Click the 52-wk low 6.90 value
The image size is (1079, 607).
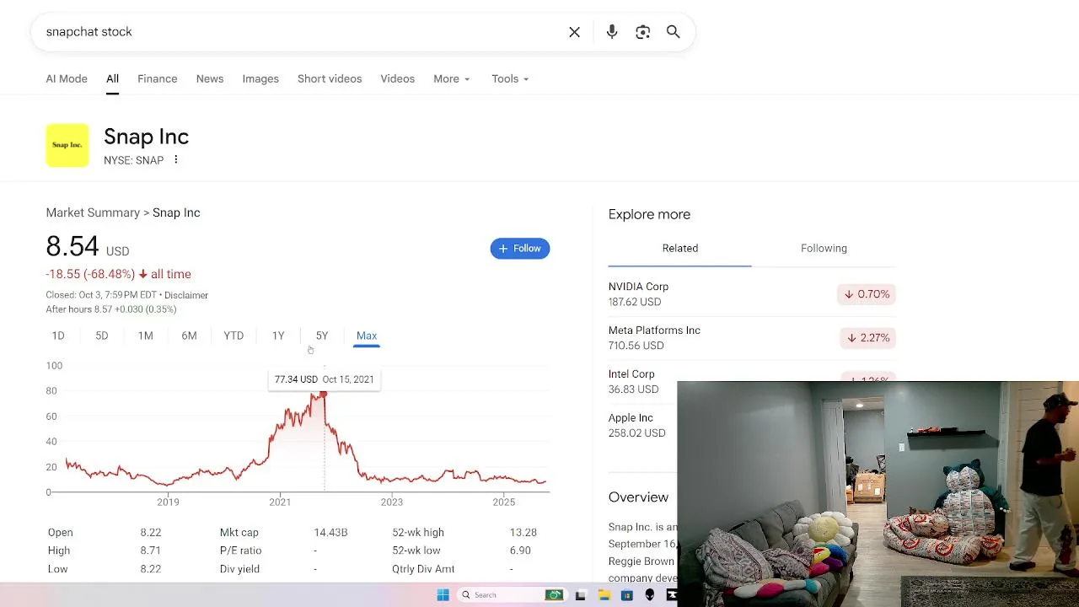click(520, 551)
